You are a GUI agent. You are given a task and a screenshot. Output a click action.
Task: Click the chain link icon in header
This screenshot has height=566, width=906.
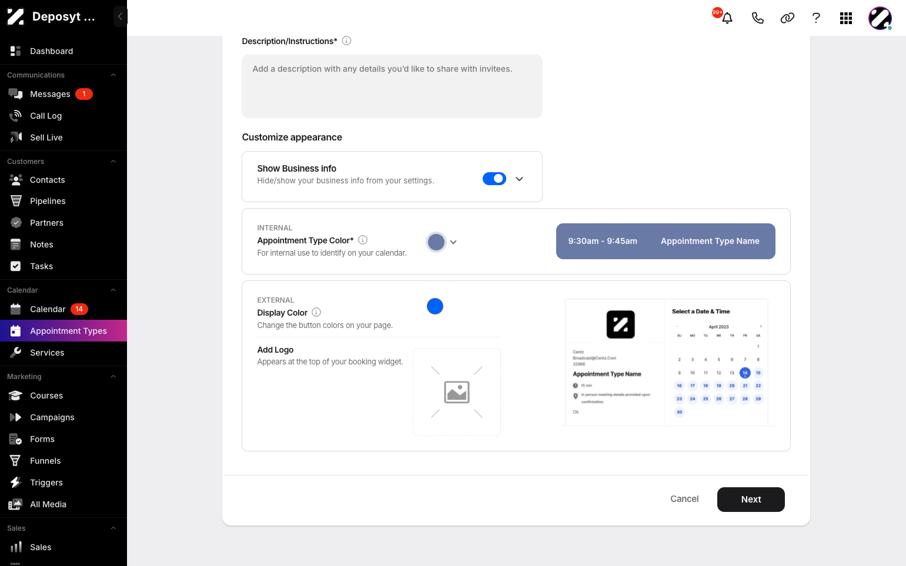click(787, 18)
